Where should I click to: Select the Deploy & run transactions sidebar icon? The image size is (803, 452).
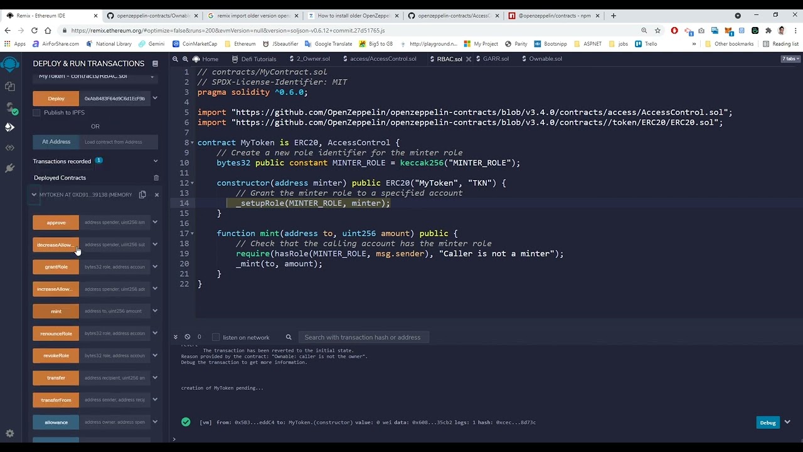tap(9, 127)
